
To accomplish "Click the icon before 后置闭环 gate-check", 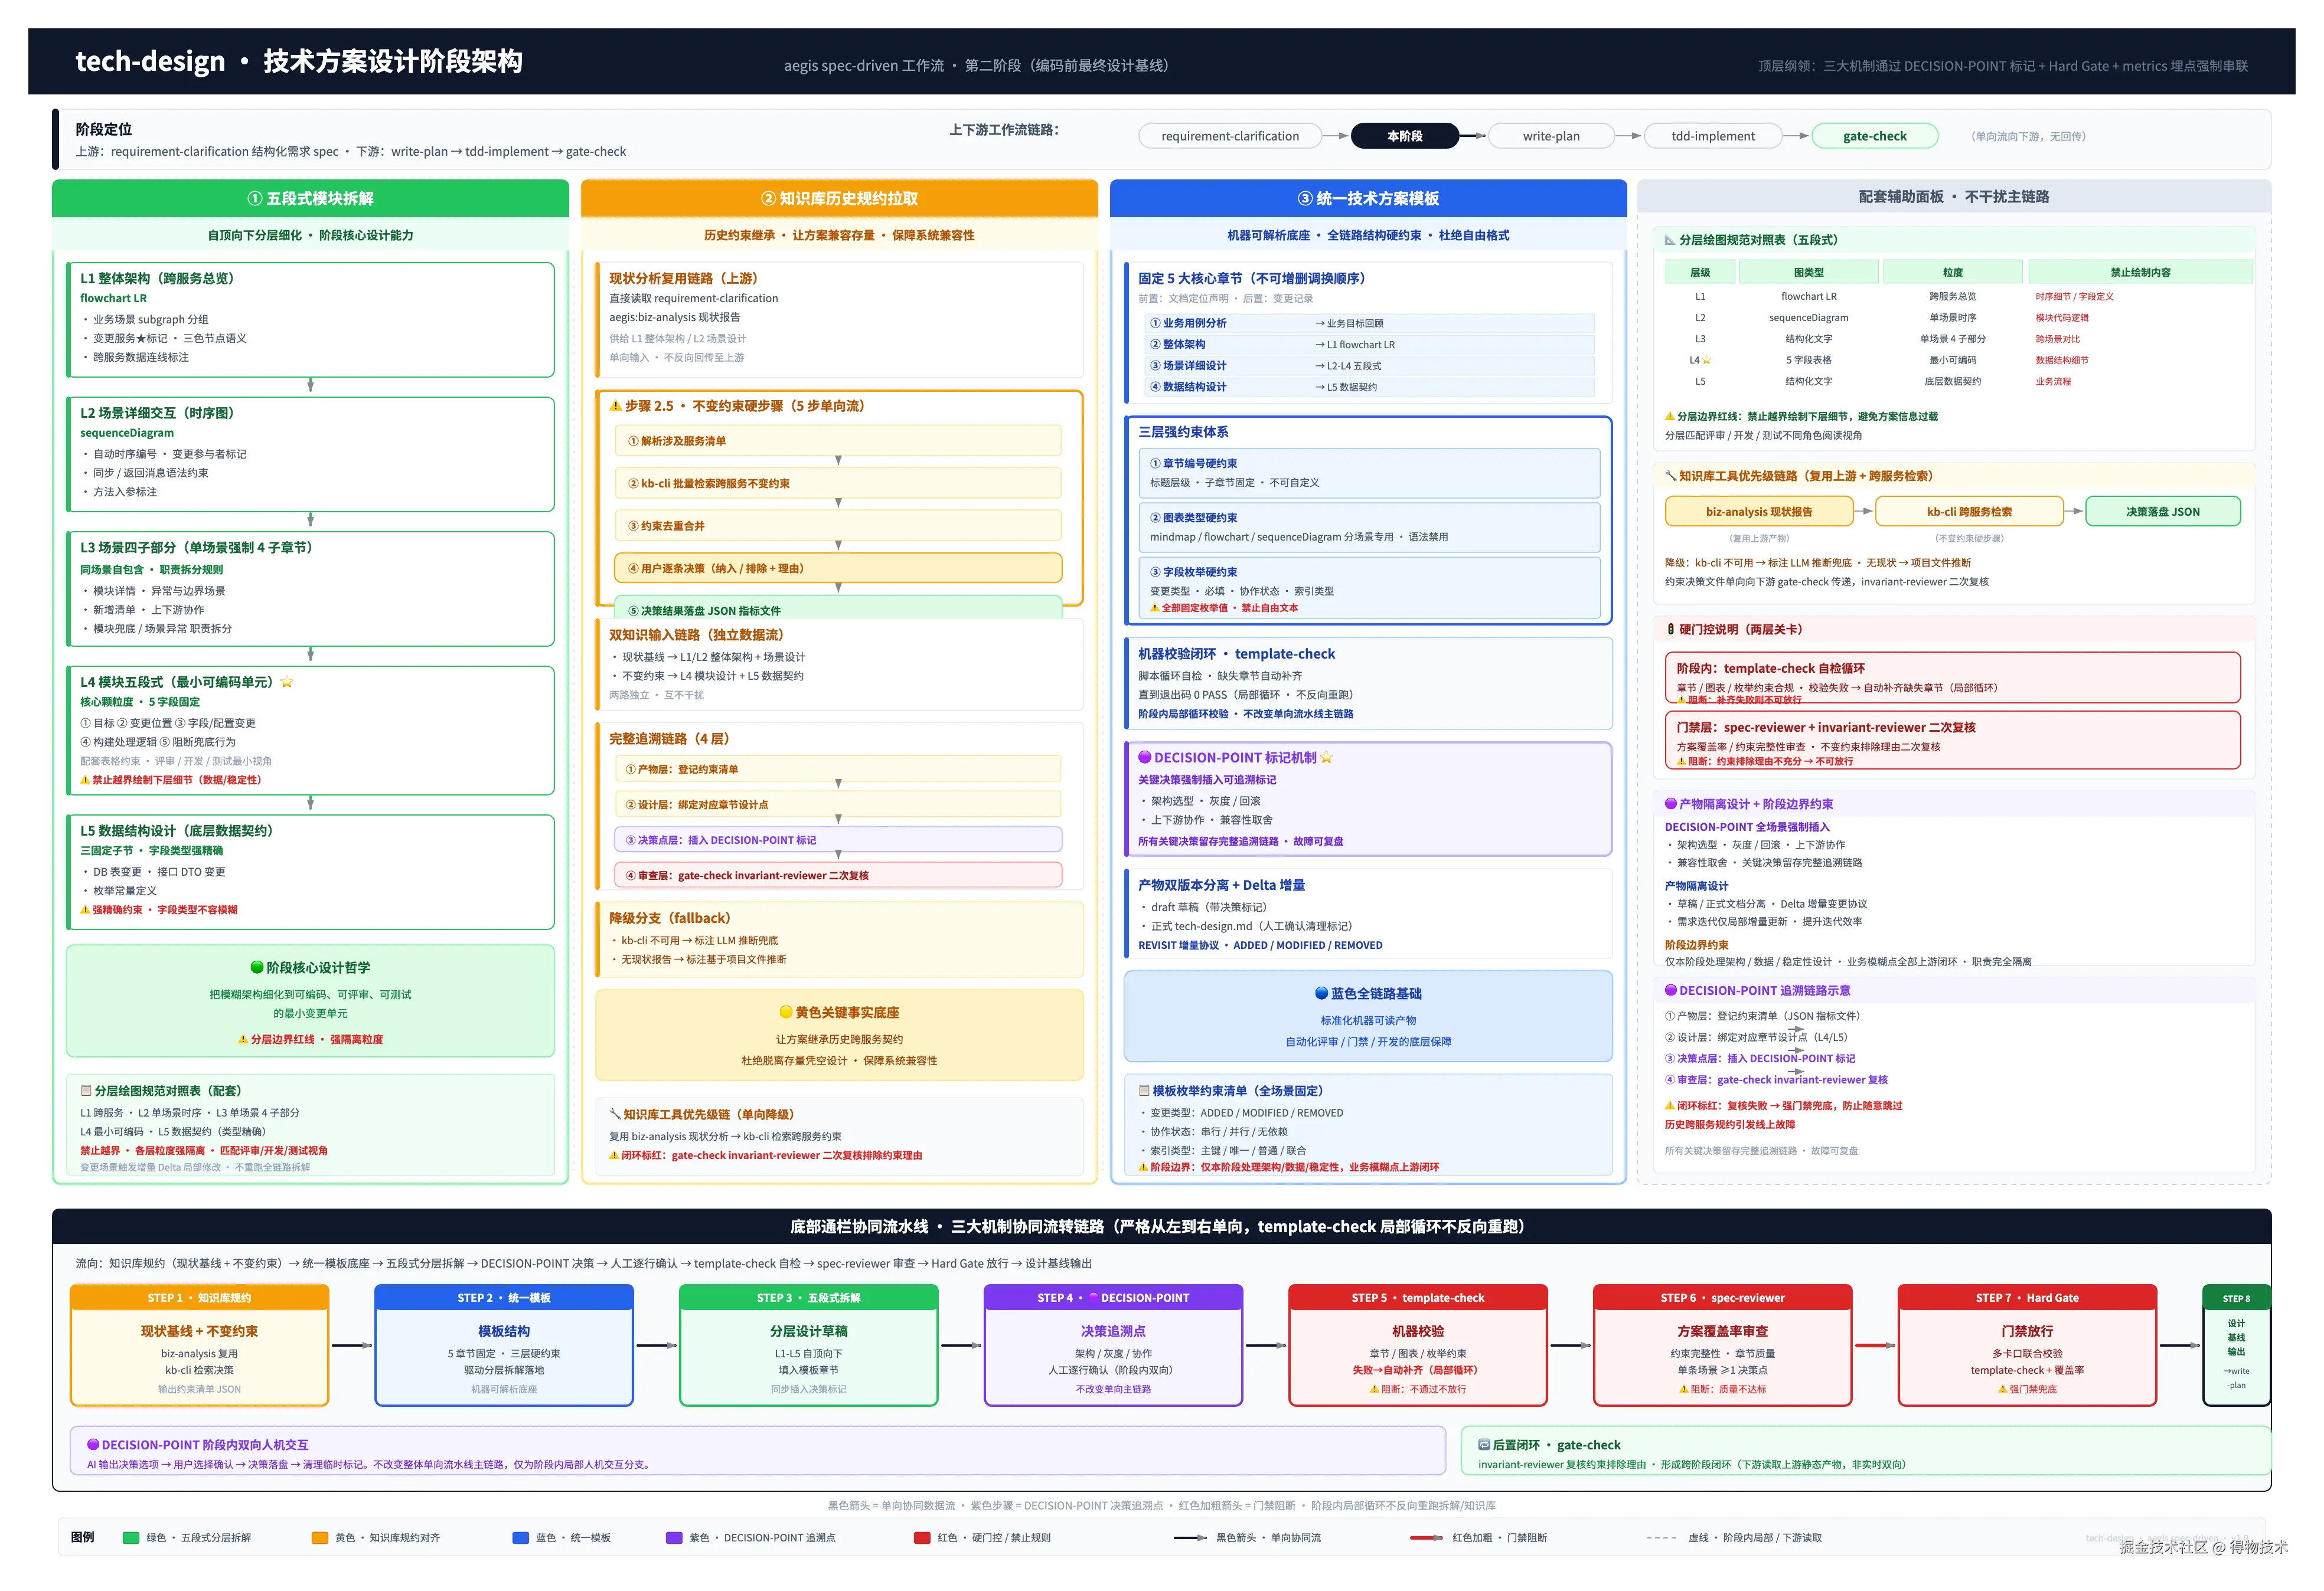I will 1484,1445.
